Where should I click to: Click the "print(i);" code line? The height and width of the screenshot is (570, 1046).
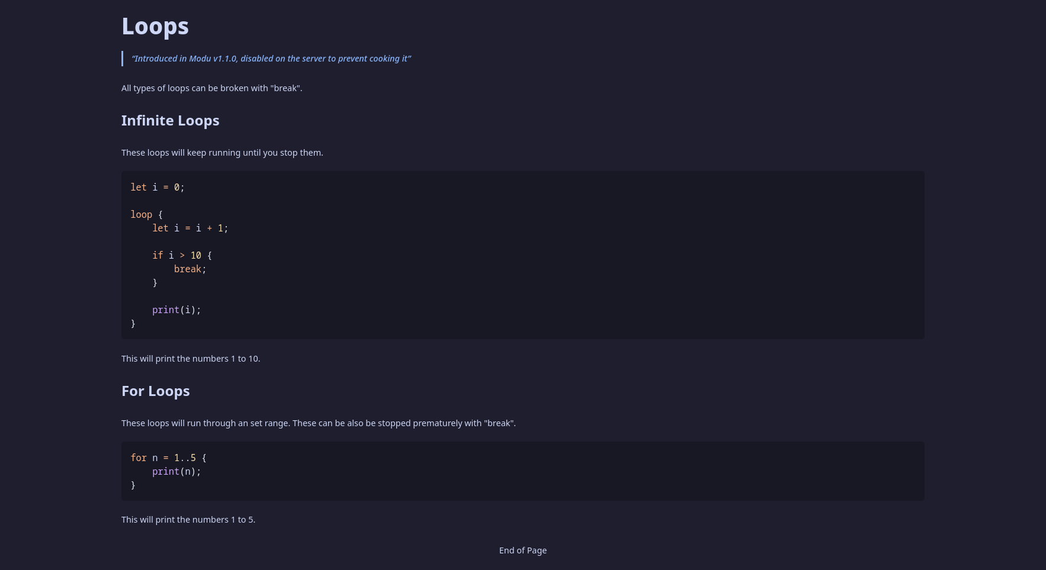pyautogui.click(x=177, y=310)
